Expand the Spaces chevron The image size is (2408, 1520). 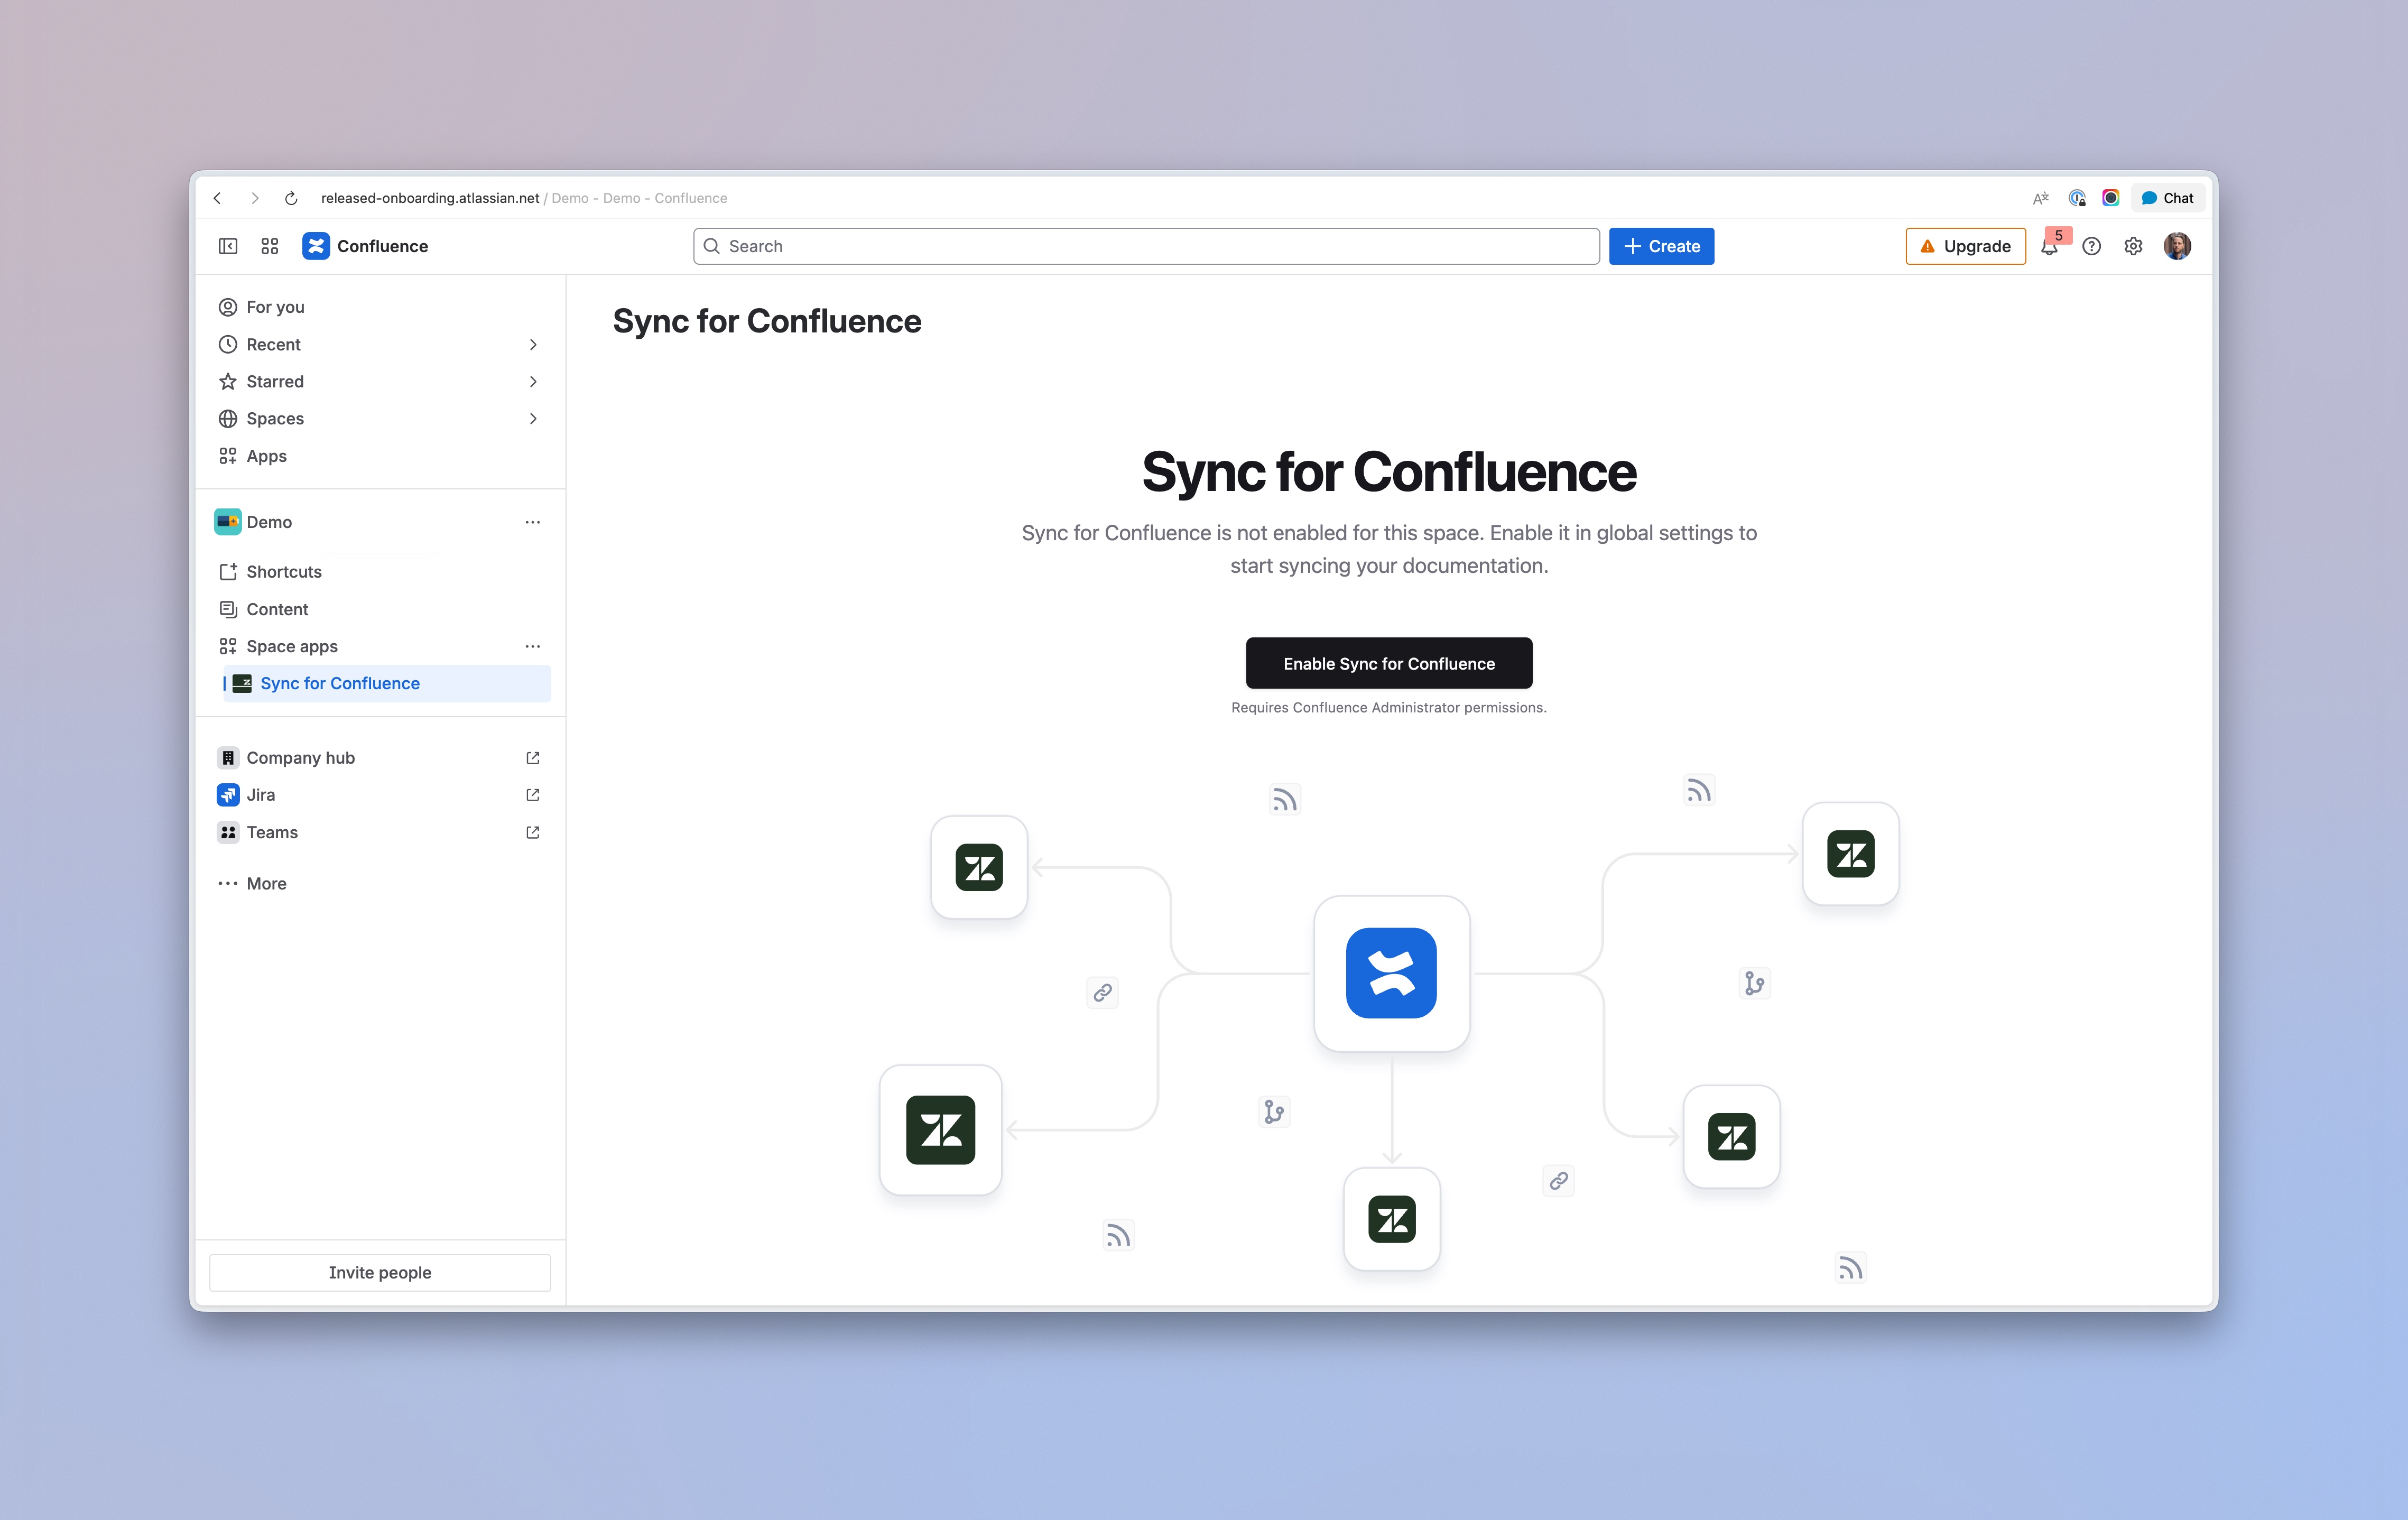pos(533,418)
